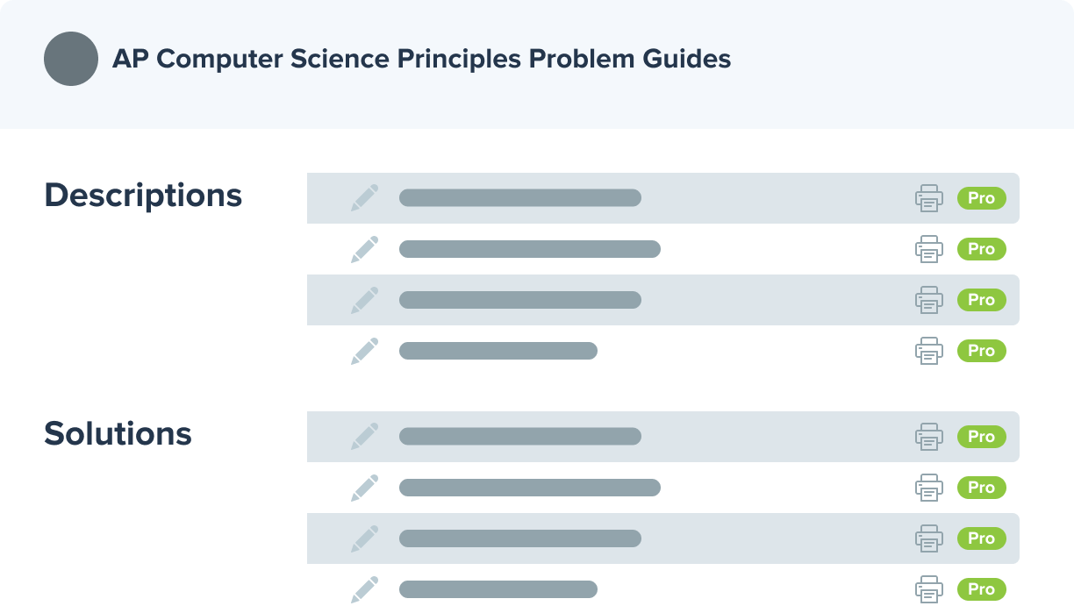Click the pencil icon in fourth Descriptions row
The width and height of the screenshot is (1074, 606).
tap(365, 351)
